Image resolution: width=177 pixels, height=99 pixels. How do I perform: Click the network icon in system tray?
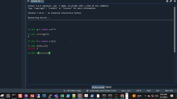[153, 96]
